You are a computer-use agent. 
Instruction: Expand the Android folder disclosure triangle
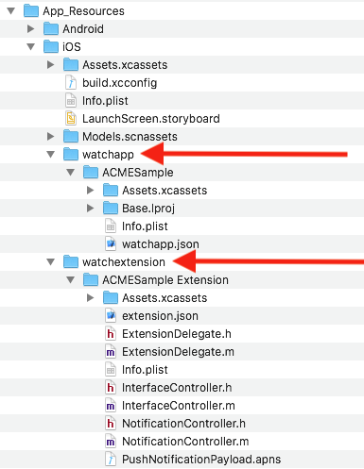pos(31,29)
